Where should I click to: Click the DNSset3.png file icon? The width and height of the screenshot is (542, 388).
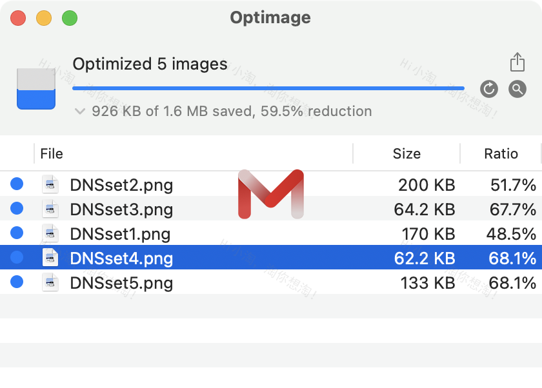pos(49,209)
